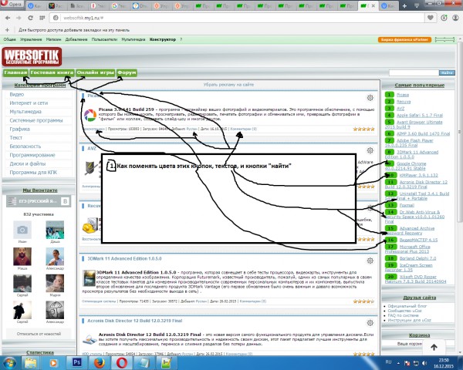Open Apple Safari 5.1.7 Final in popular list
The height and width of the screenshot is (370, 463).
420,116
